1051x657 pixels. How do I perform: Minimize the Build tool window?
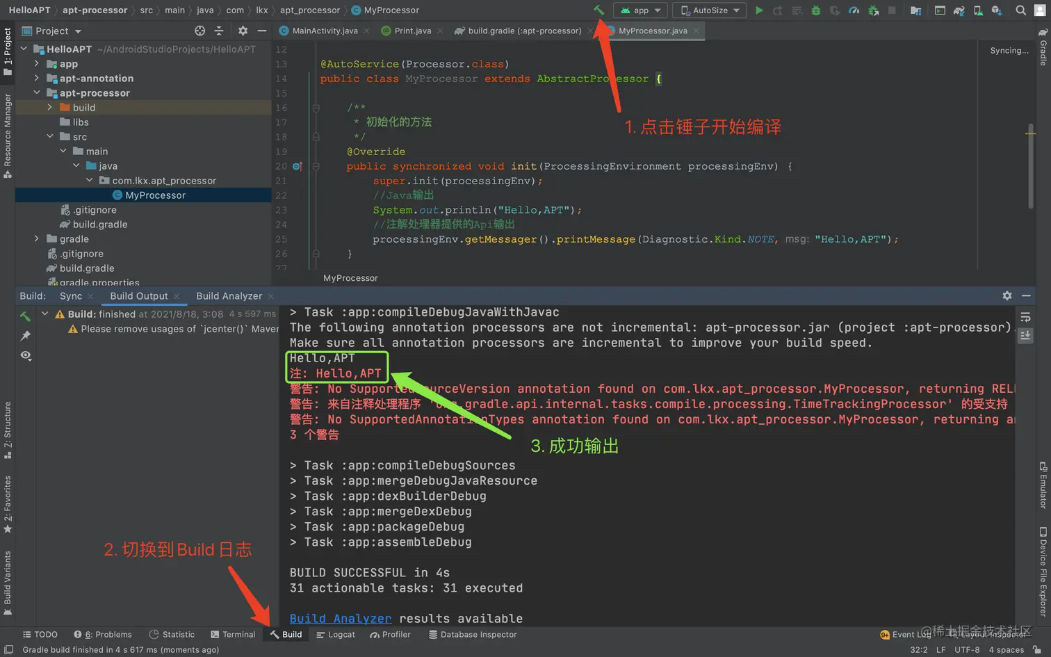point(1026,295)
